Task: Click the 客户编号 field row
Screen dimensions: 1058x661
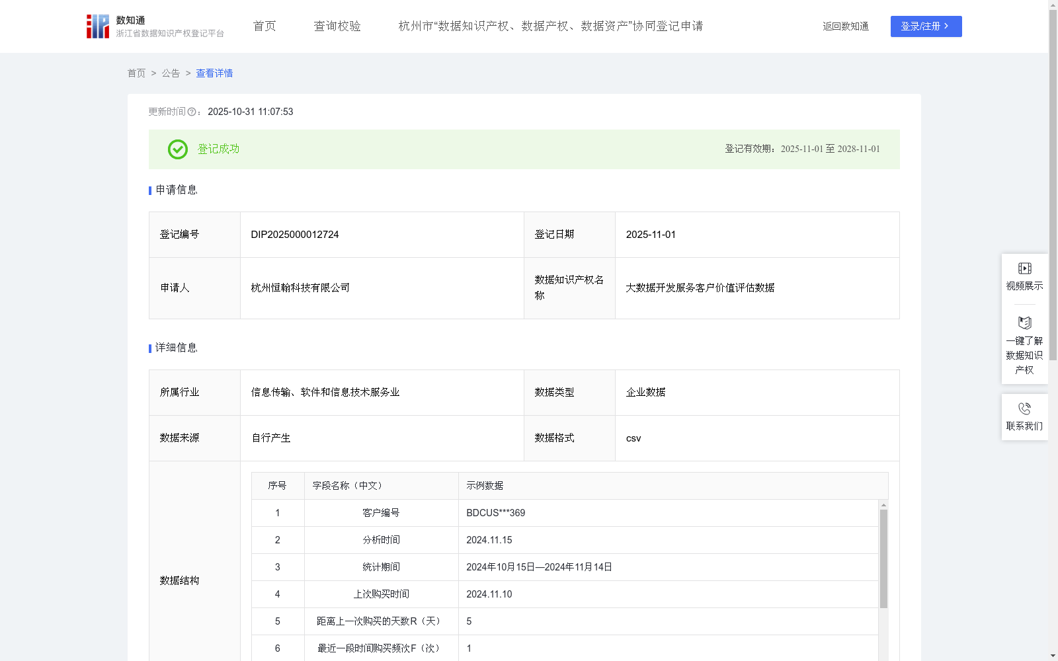Action: pyautogui.click(x=565, y=513)
